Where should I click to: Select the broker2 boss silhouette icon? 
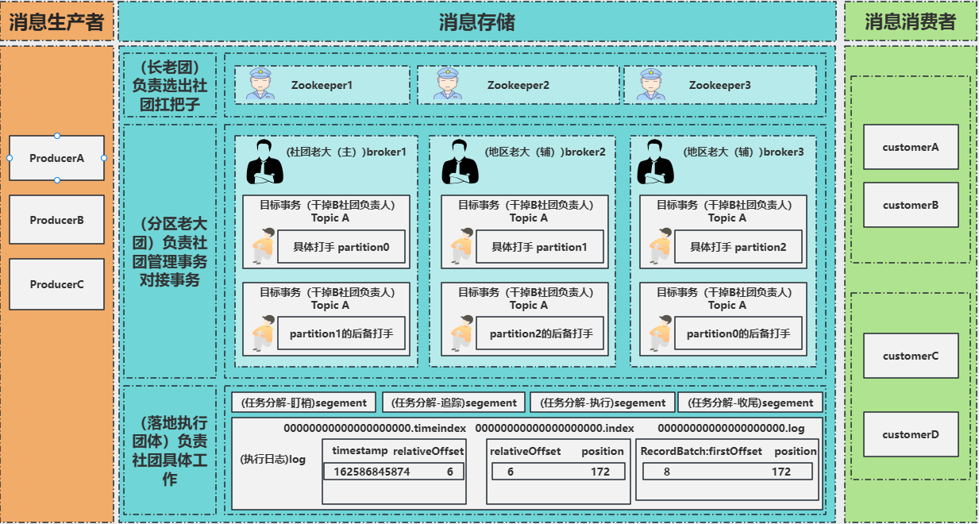[461, 162]
